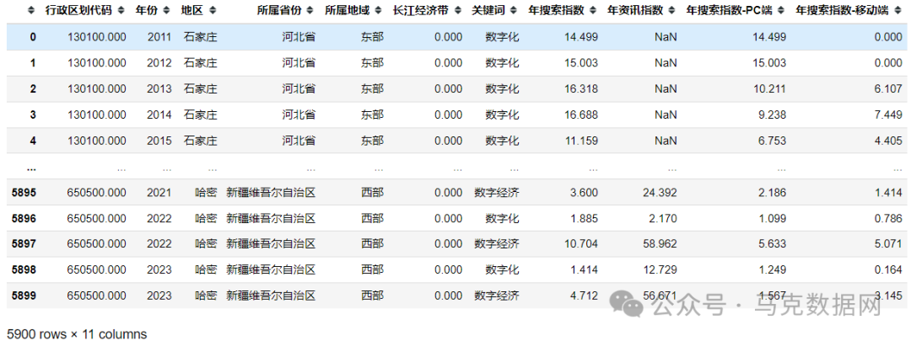
Task: Sort by the 行政区划代码 column arrows
Action: click(x=121, y=10)
